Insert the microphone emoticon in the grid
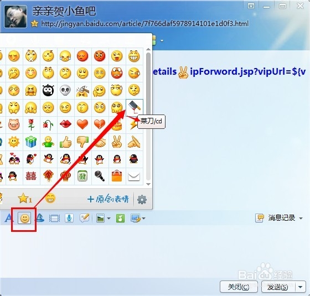The width and height of the screenshot is (310, 296). pos(100,176)
